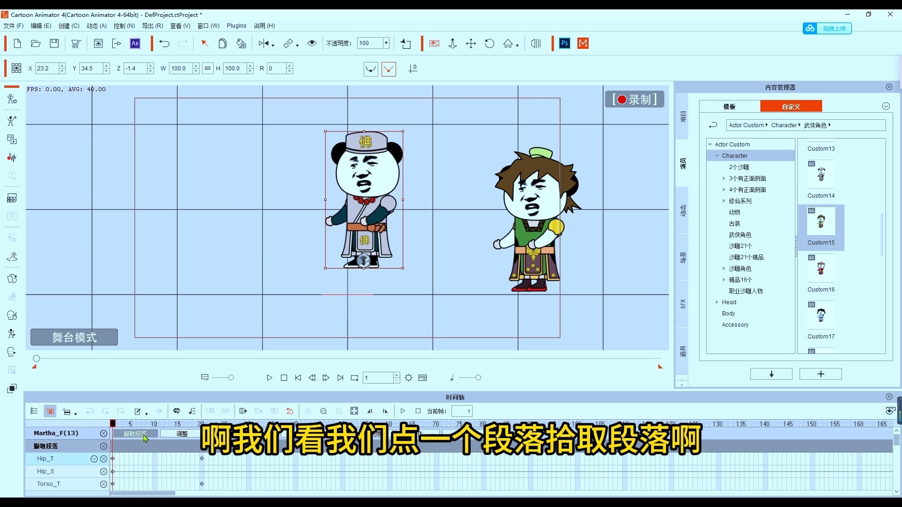The image size is (902, 507).
Task: Click the eye preview icon in the toolbar
Action: point(312,43)
